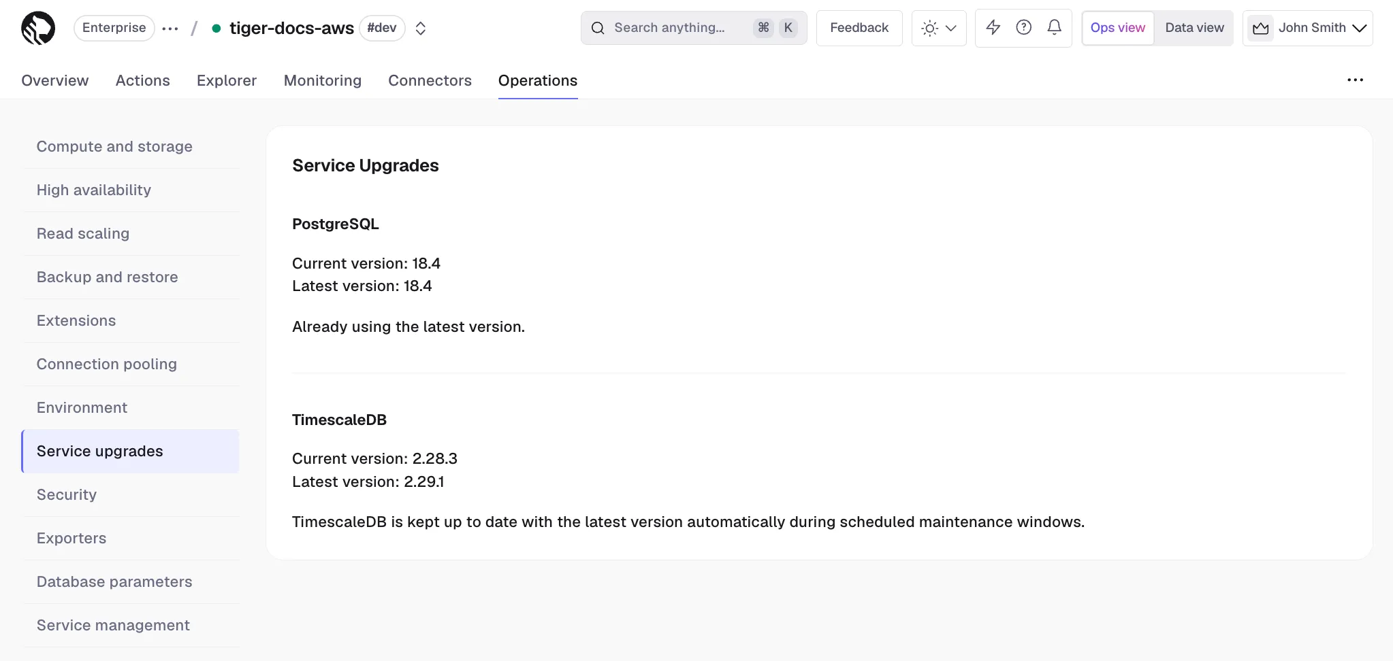
Task: Open notifications bell icon
Action: 1055,27
